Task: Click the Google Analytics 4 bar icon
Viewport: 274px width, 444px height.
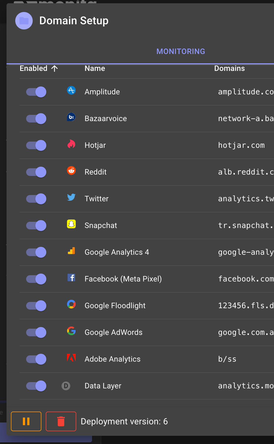Action: [71, 251]
